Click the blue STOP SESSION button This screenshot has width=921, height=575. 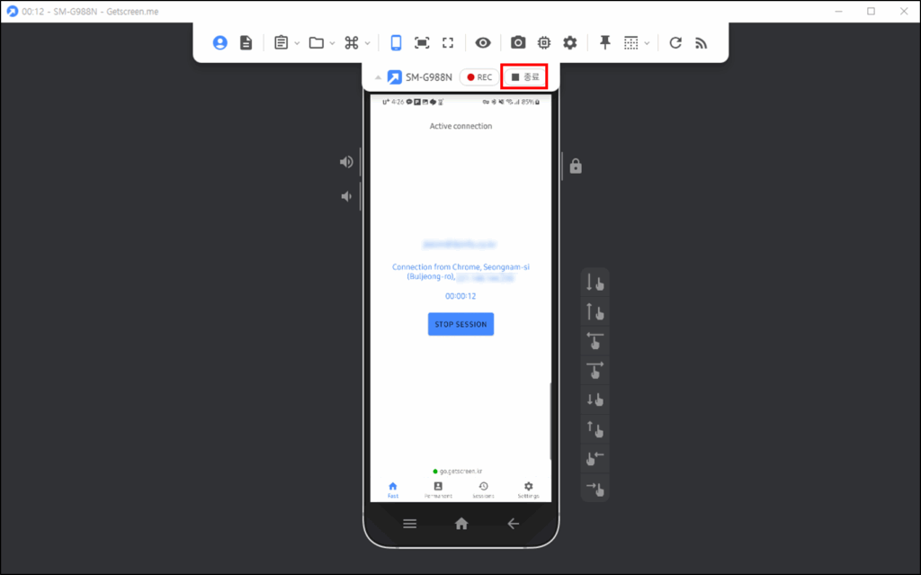(460, 324)
